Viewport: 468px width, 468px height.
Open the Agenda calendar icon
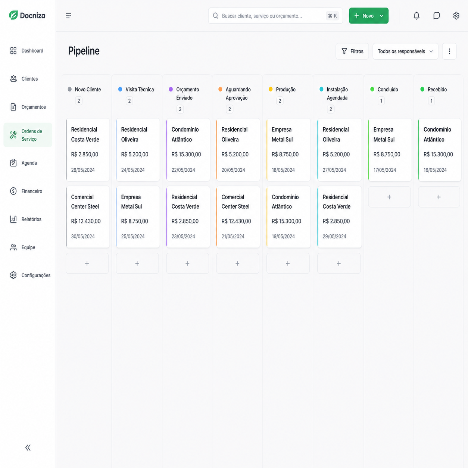tap(13, 163)
